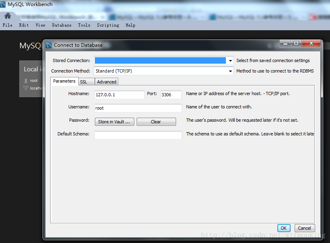The image size is (330, 243).
Task: Click the highlighted Stored Connection field
Action: click(160, 60)
